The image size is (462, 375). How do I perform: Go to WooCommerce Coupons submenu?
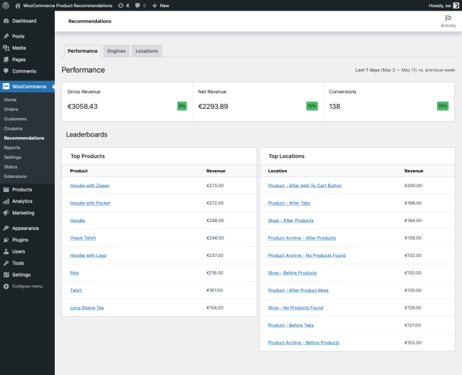tap(13, 129)
